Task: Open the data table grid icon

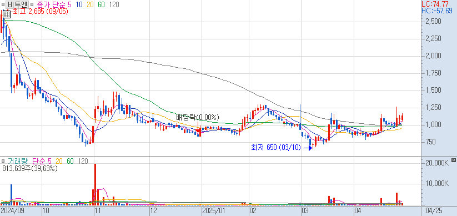Action: [x=7, y=14]
